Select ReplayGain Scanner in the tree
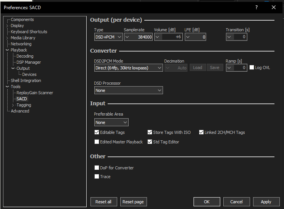 tap(35, 93)
